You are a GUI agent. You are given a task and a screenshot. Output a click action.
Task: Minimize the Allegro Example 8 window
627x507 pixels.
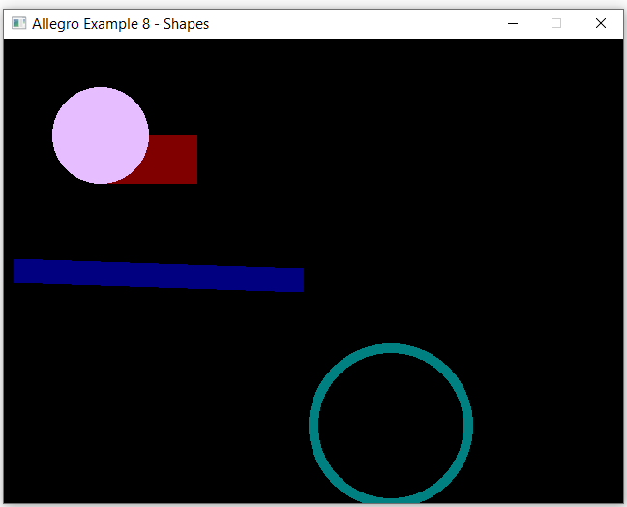click(513, 24)
